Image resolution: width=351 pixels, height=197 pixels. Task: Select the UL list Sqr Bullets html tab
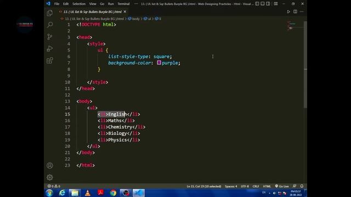coord(93,11)
